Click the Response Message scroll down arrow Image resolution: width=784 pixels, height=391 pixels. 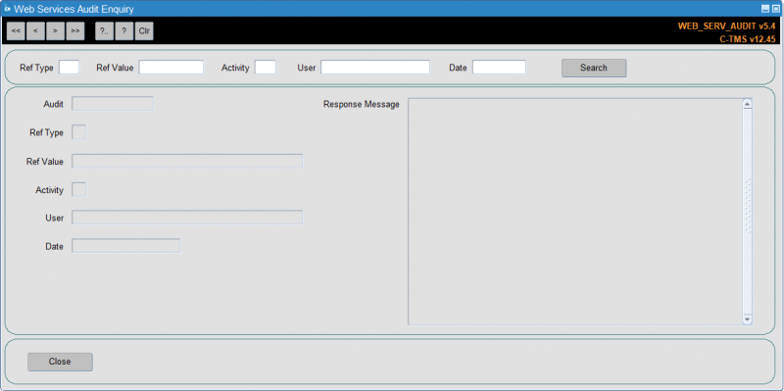point(748,319)
